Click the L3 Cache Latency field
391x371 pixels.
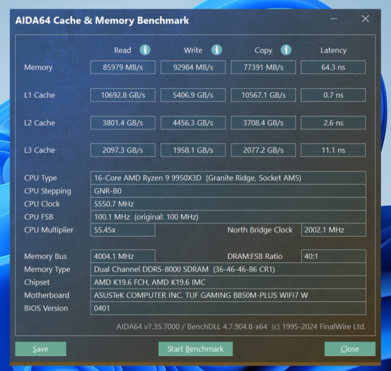tap(333, 150)
